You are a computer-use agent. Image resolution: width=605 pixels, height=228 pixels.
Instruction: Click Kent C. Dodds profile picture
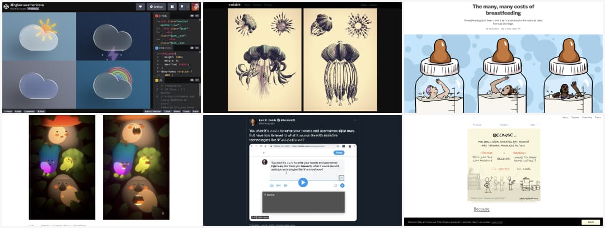[x=254, y=121]
